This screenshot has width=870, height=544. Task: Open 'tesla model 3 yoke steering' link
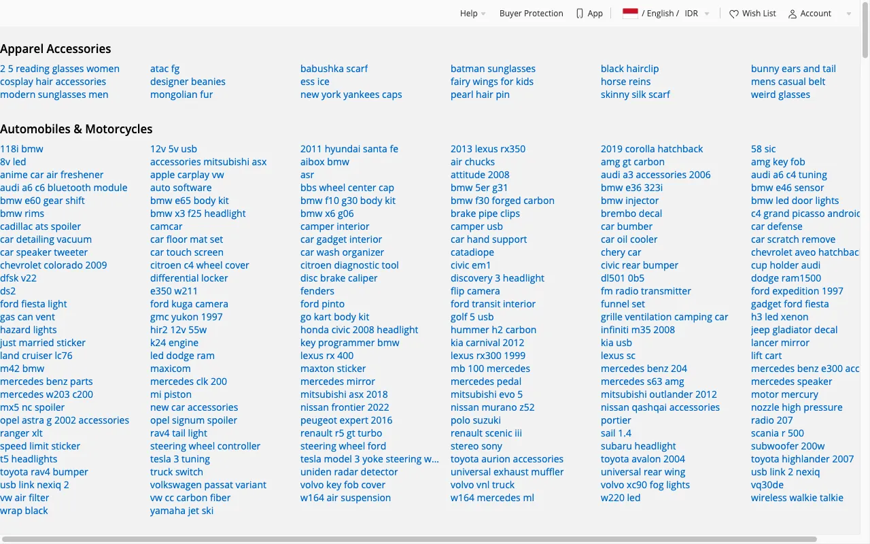coord(370,459)
